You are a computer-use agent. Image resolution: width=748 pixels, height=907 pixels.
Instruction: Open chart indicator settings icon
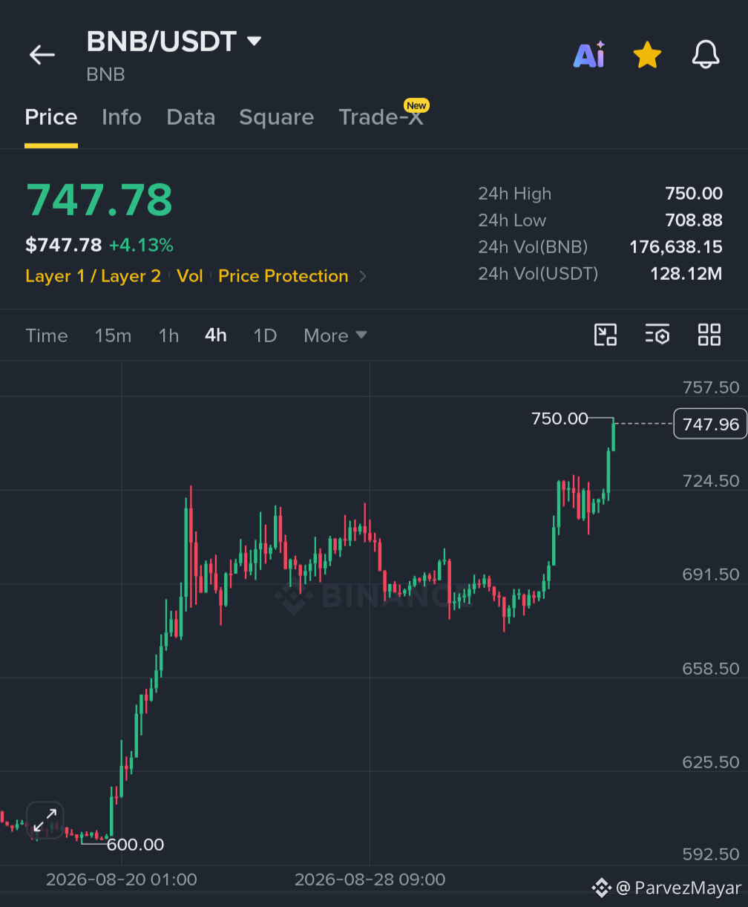tap(657, 335)
